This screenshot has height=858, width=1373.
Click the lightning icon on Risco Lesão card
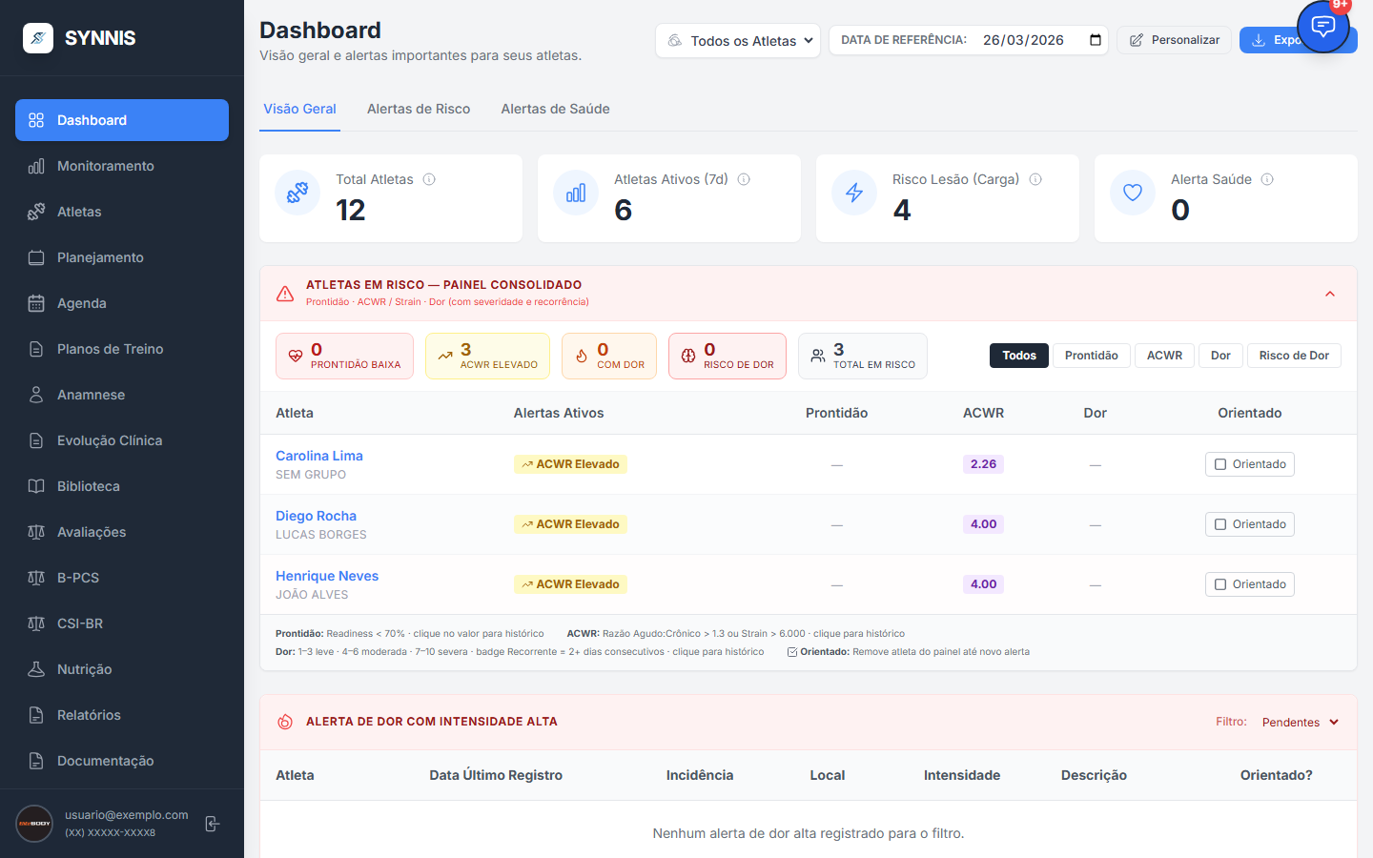point(854,193)
